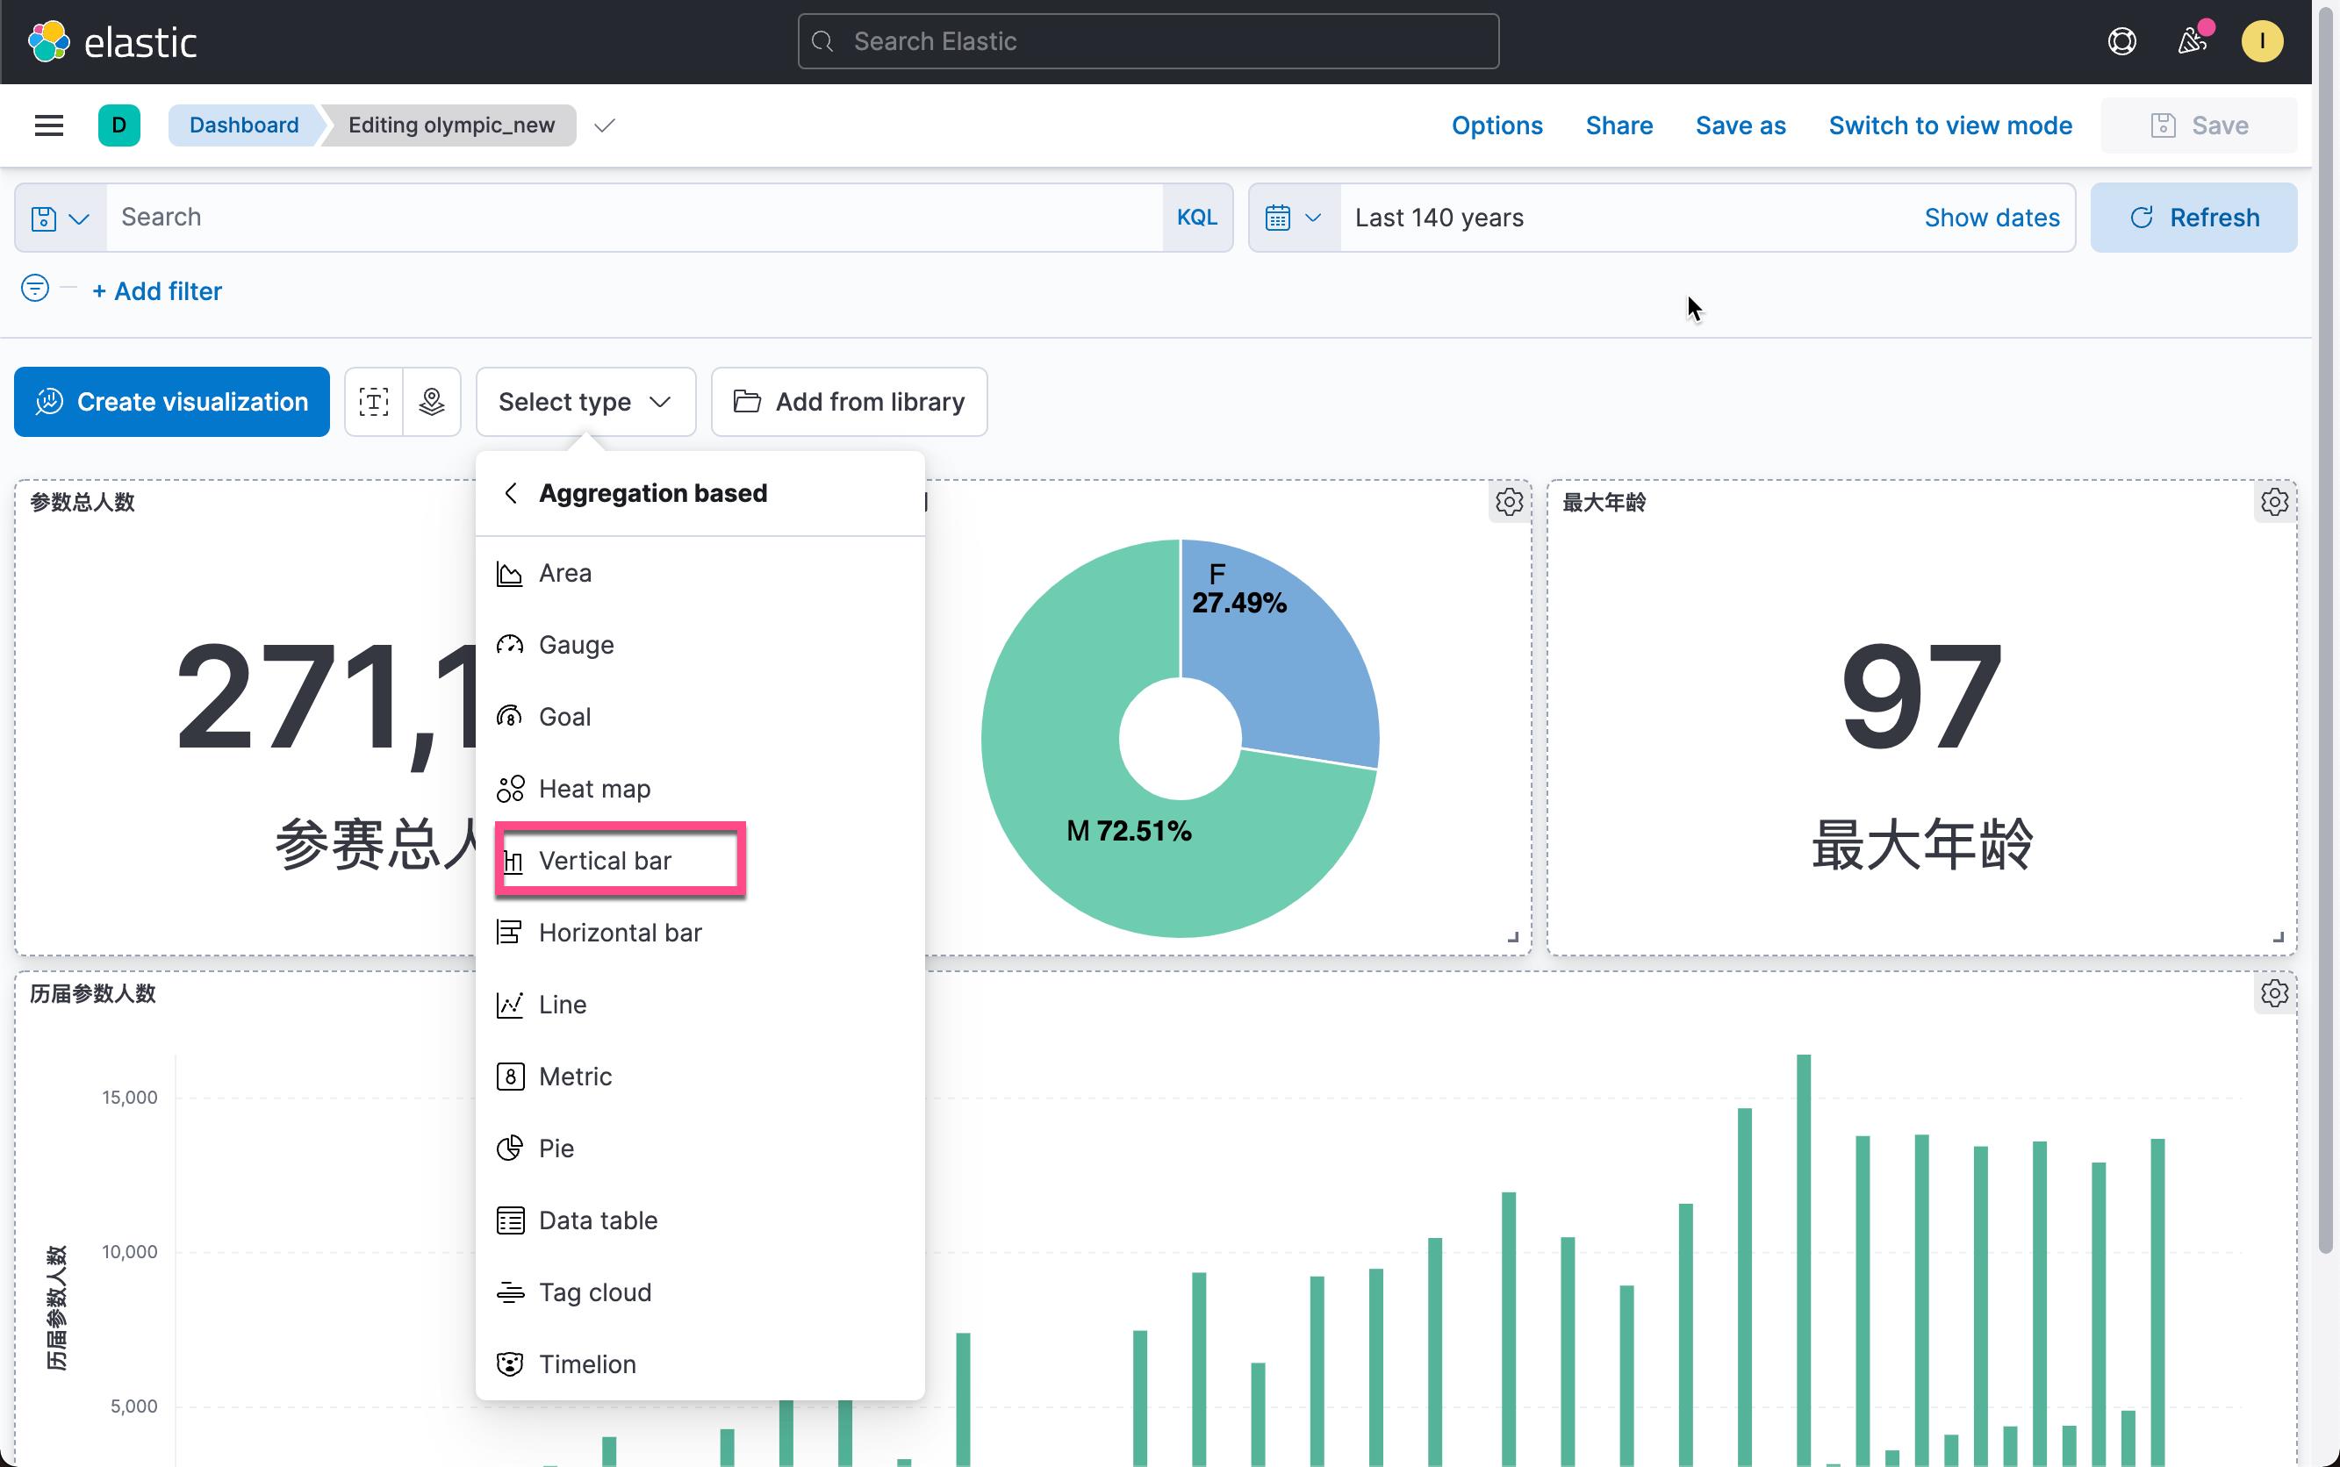The width and height of the screenshot is (2340, 1467).
Task: Click the Dashboard breadcrumb
Action: (x=244, y=125)
